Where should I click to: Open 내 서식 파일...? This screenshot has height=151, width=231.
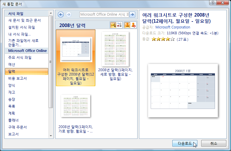(20, 34)
